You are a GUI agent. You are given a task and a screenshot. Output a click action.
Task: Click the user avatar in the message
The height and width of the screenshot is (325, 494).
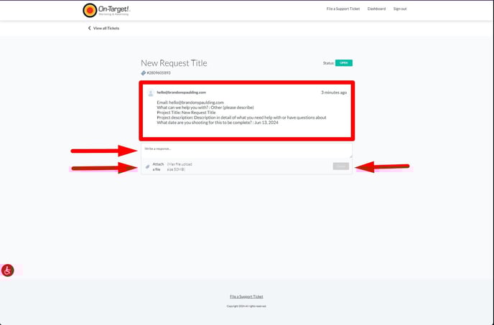(x=151, y=93)
